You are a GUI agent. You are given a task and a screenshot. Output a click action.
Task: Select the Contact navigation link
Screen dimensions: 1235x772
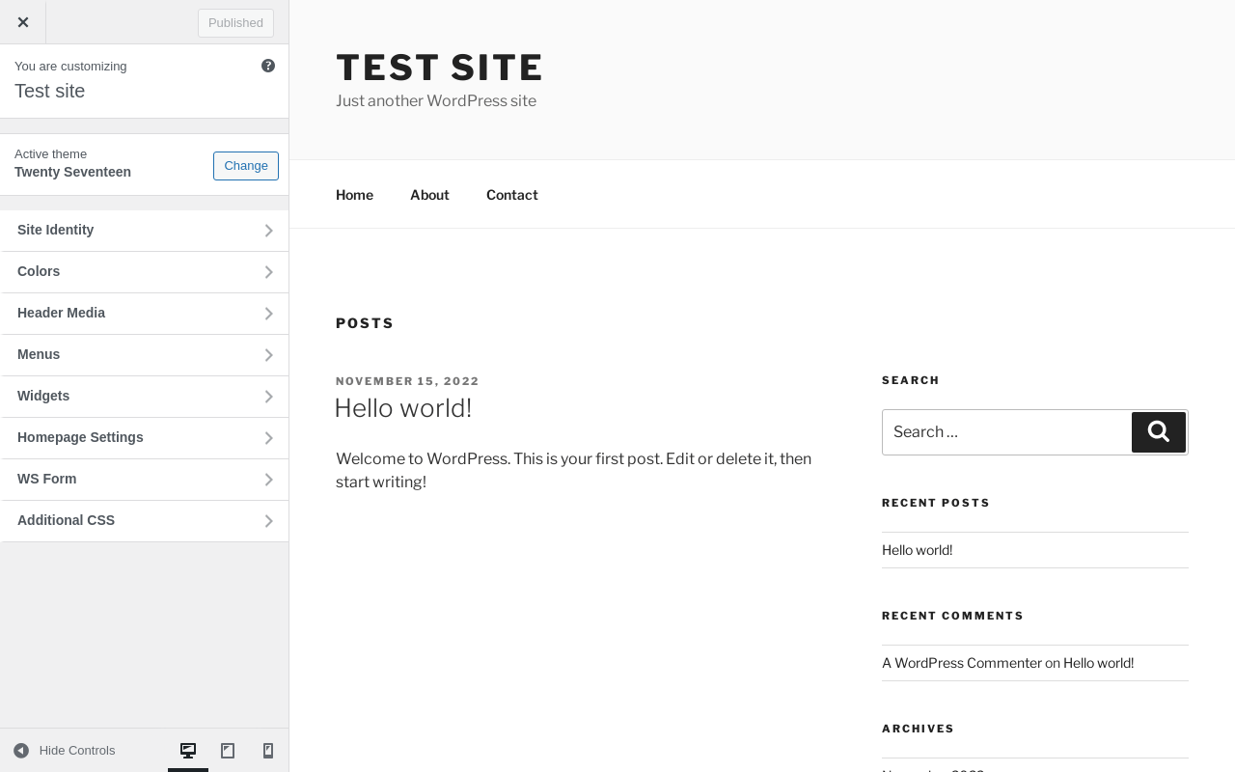pyautogui.click(x=511, y=195)
